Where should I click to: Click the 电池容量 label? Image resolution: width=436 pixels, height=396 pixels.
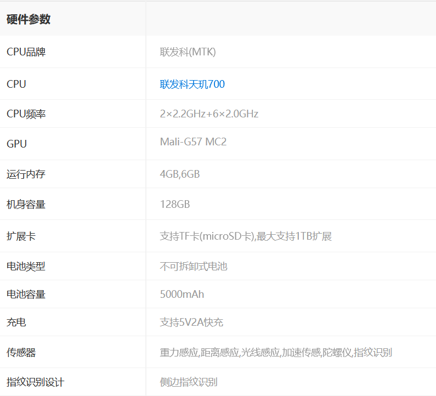pos(26,294)
